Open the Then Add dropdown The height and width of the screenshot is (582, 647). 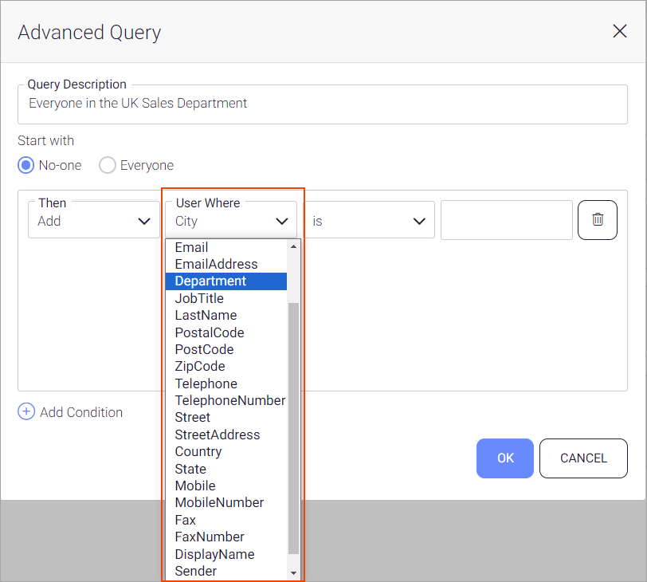click(93, 221)
